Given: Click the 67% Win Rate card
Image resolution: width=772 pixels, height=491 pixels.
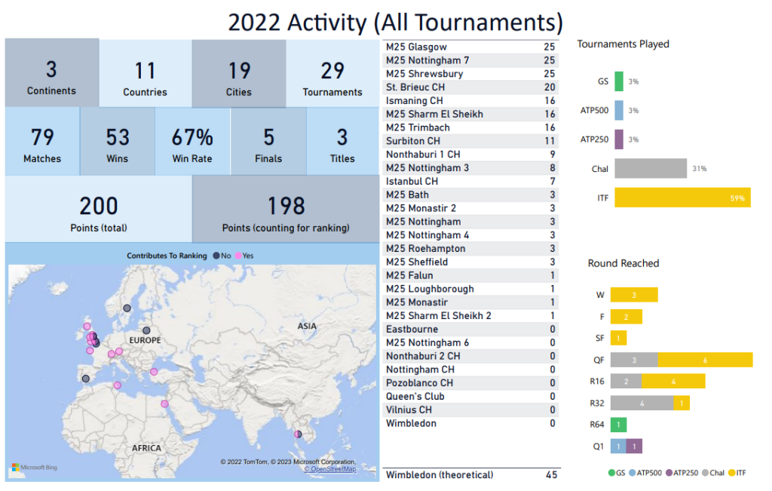Looking at the screenshot, I should coord(192,143).
